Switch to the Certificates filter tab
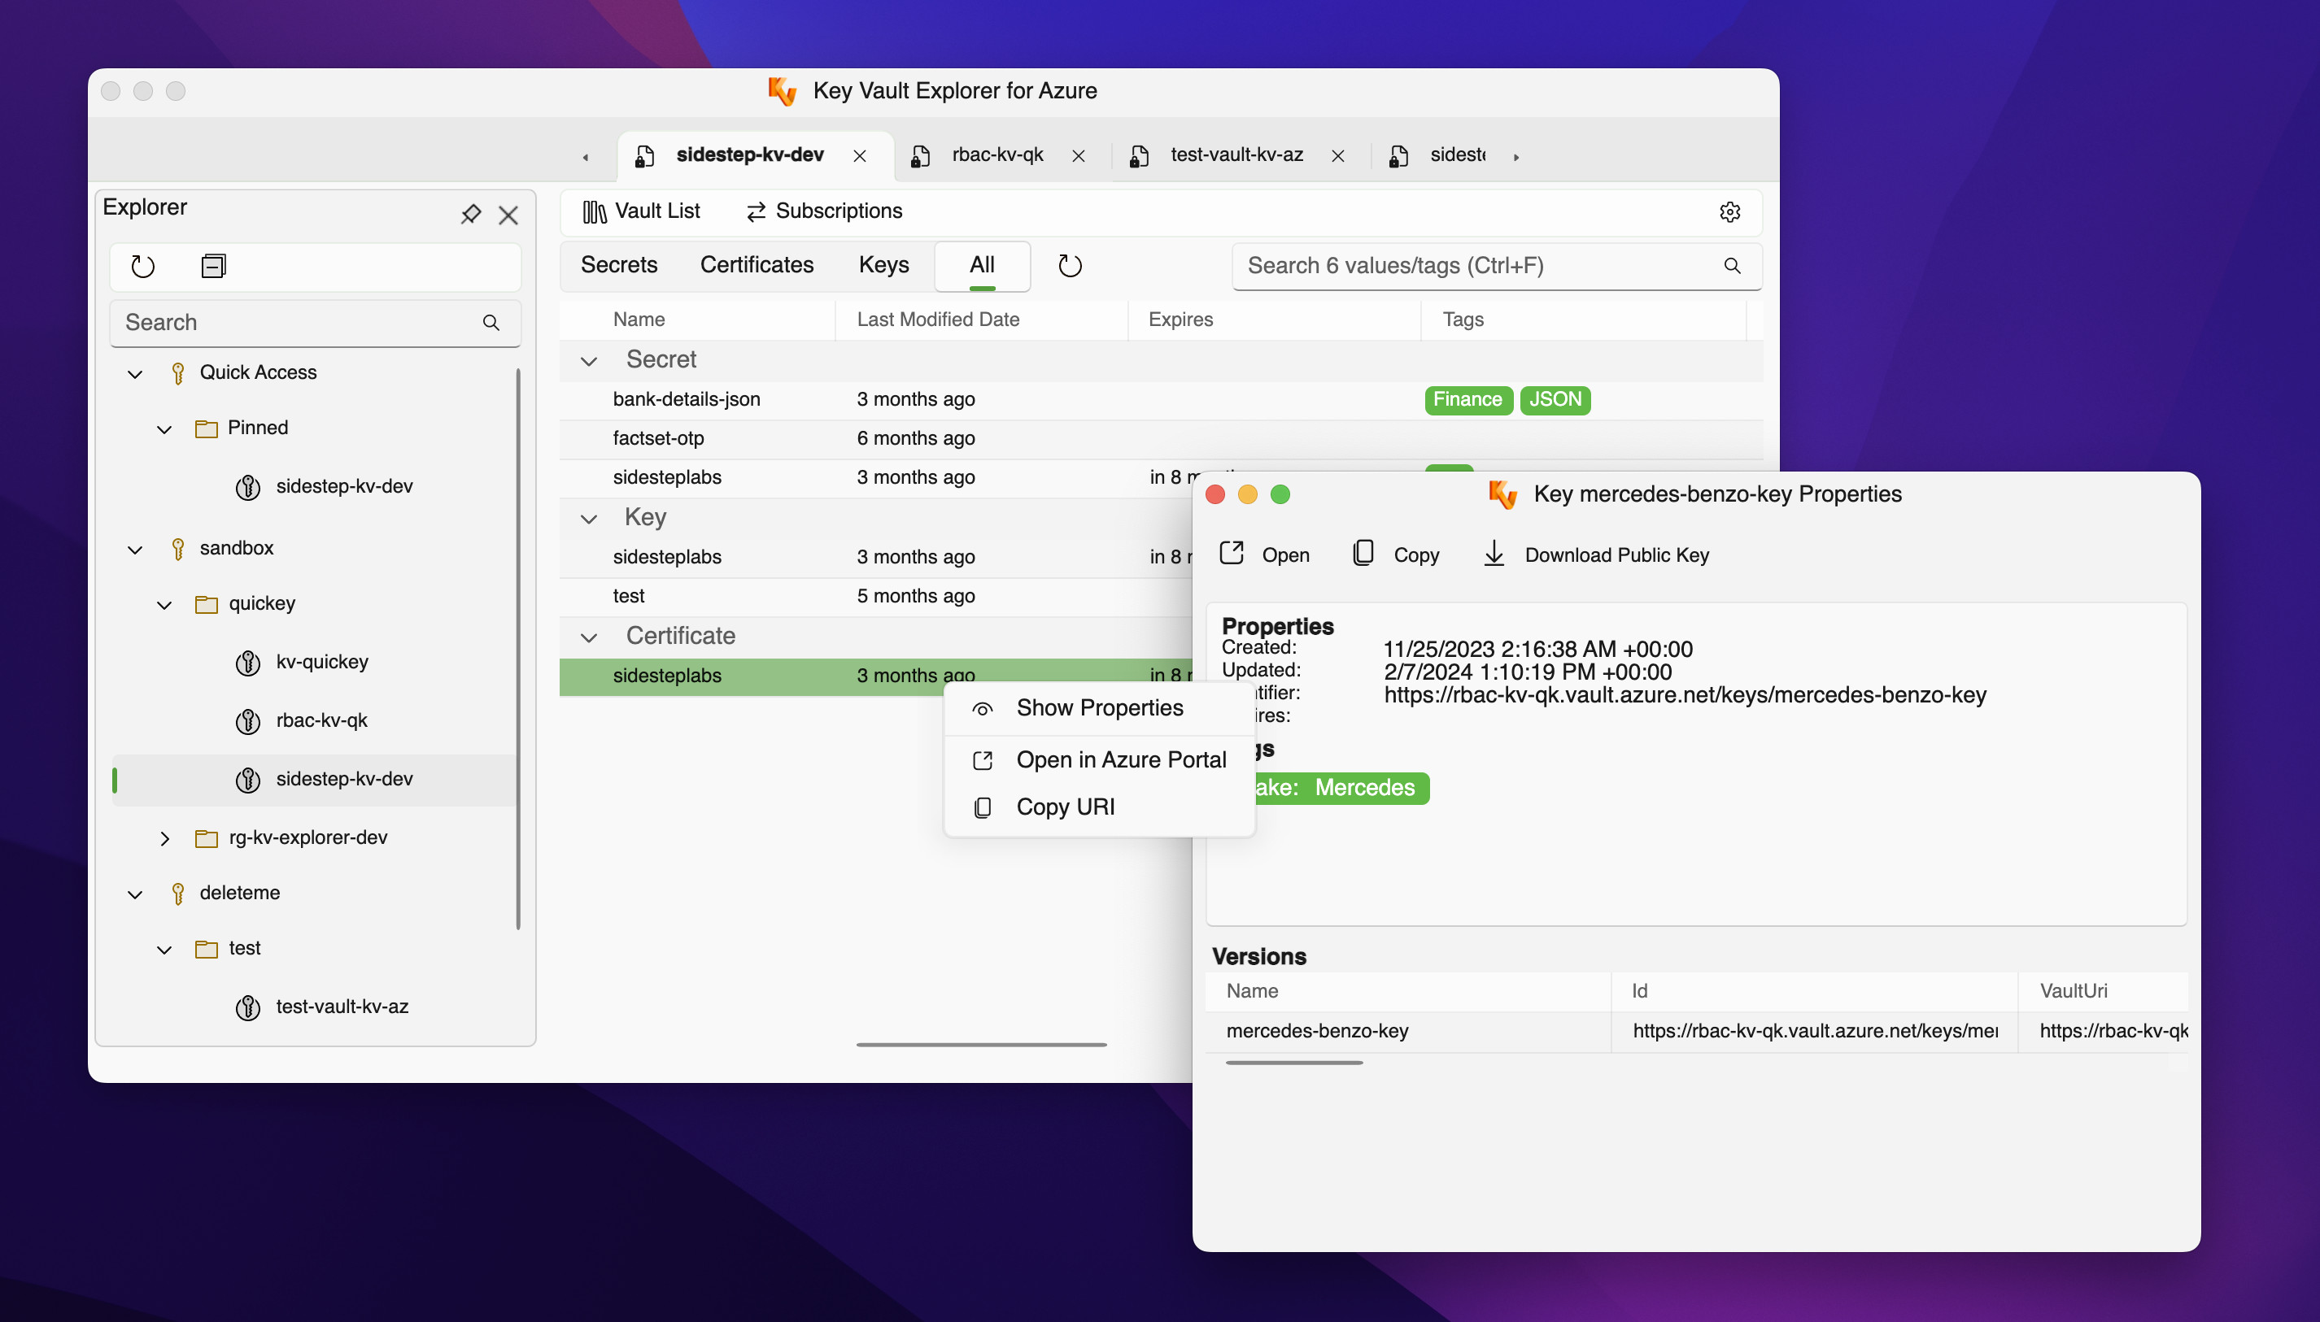 tap(756, 264)
